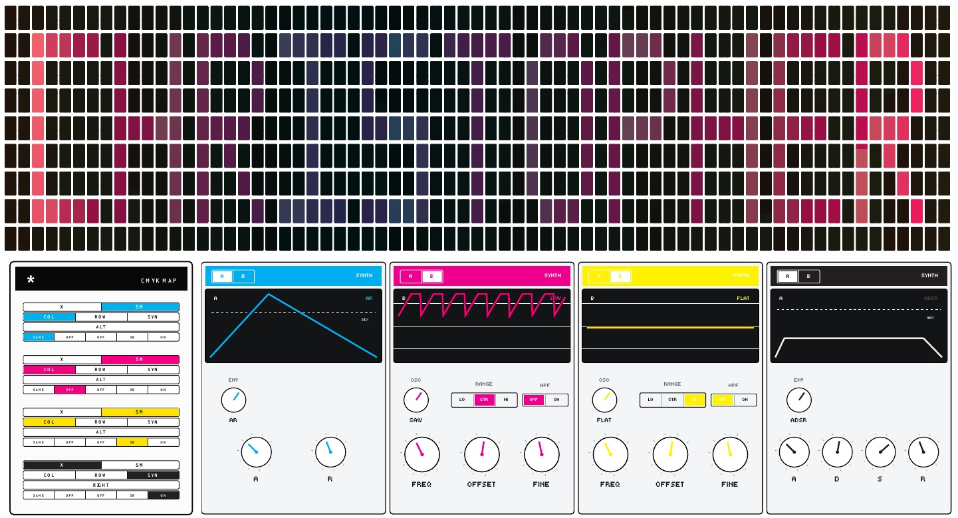Image resolution: width=958 pixels, height=518 pixels.
Task: Click the magenta SAW waveform display
Action: click(482, 326)
